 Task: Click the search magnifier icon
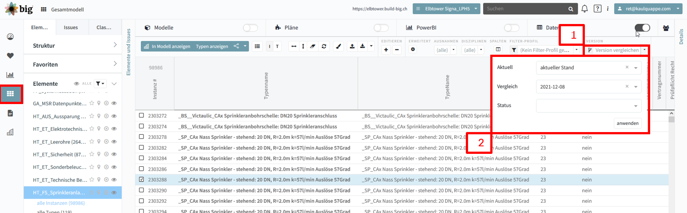(x=571, y=9)
